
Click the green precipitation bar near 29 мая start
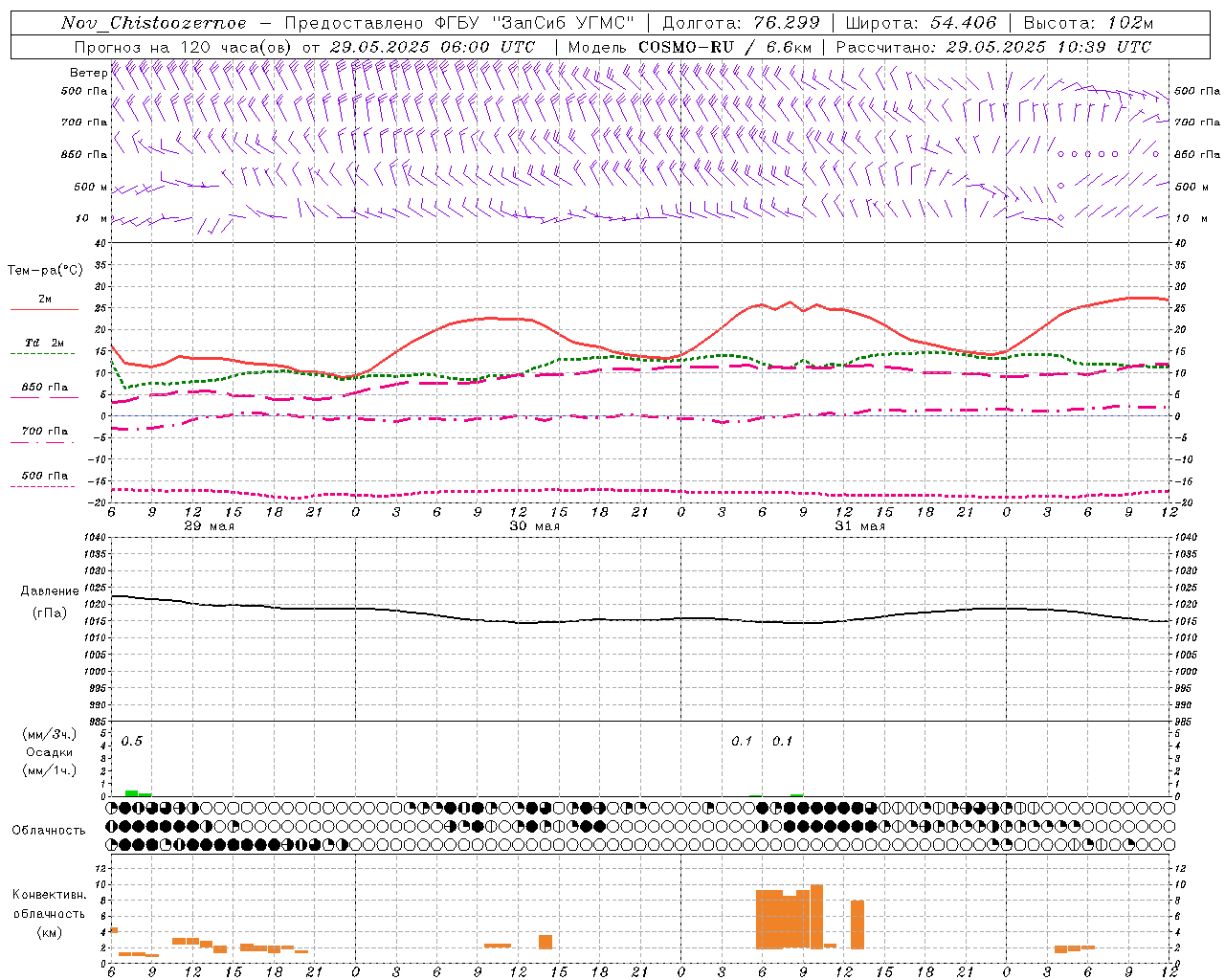tap(131, 793)
